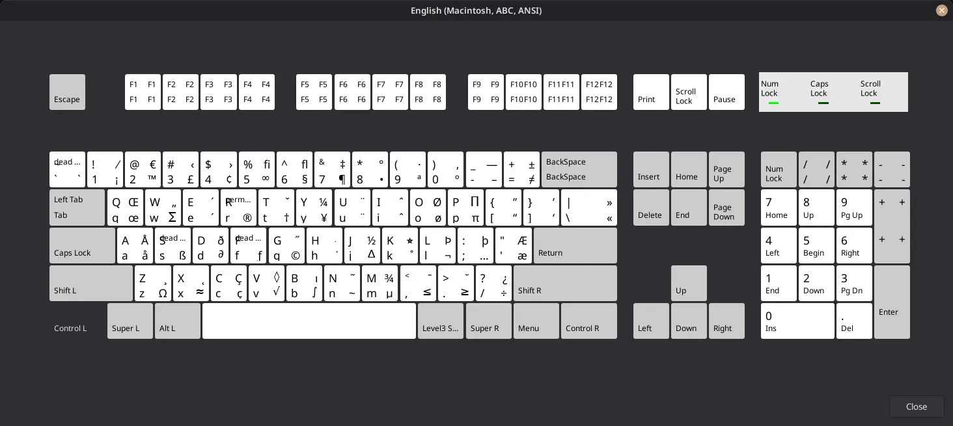
Task: Click the Pause key
Action: [726, 92]
